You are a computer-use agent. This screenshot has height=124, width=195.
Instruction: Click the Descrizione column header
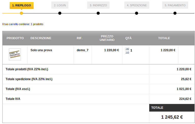pos(41,38)
